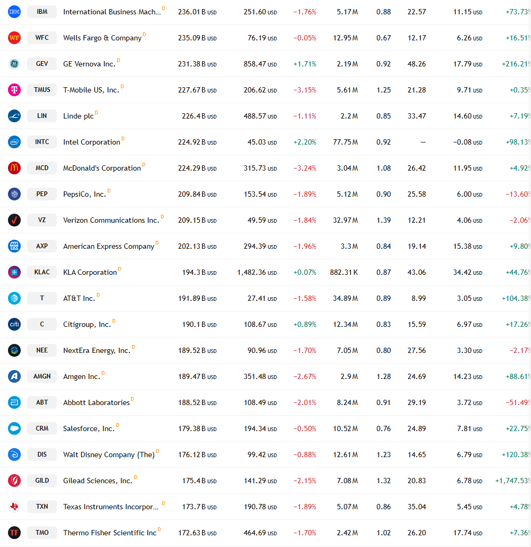Click the IBM company logo icon
This screenshot has height=547, width=531.
coord(14,12)
